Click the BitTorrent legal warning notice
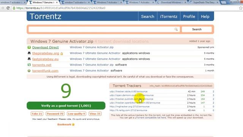 tap(120, 77)
